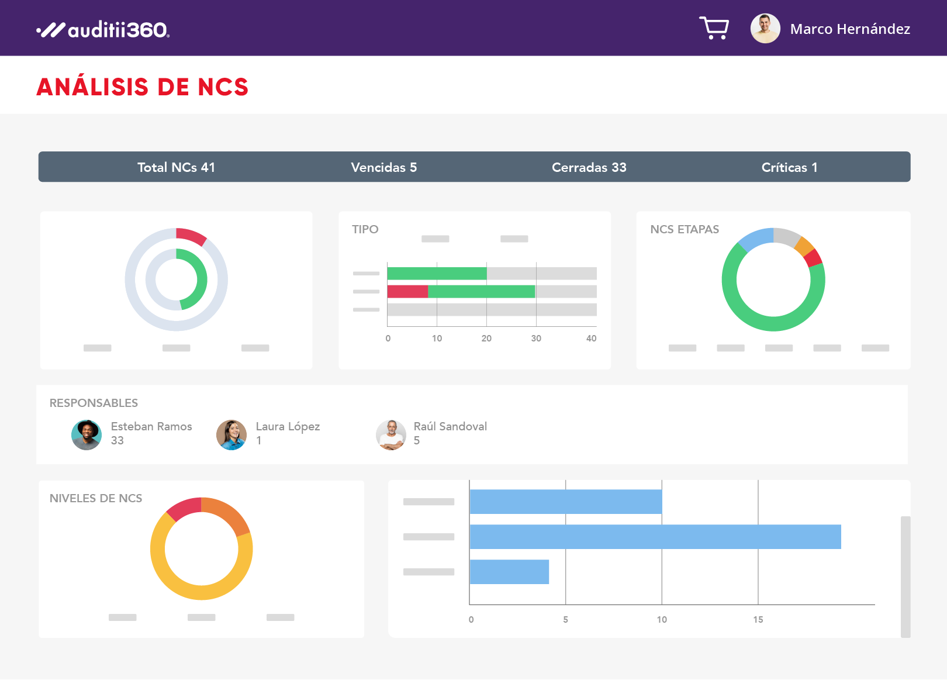Click the vertical scrollbar beside bar chart
Screen dimensions: 947x680
(905, 576)
